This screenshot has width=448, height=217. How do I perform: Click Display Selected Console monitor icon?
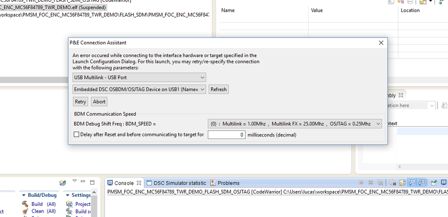click(444, 183)
